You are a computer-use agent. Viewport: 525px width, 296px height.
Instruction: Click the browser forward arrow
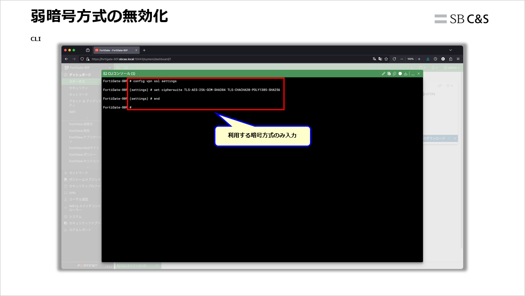pyautogui.click(x=74, y=59)
